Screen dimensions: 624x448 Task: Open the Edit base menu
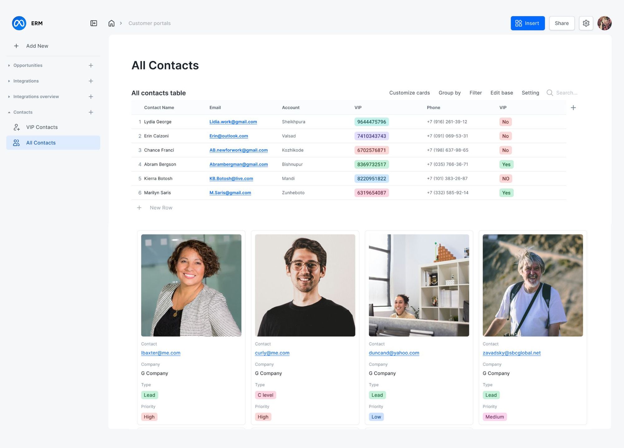(x=501, y=93)
